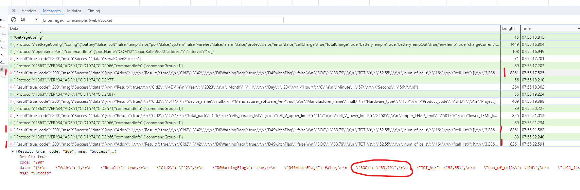Image resolution: width=580 pixels, height=190 pixels.
Task: Collapse the expanded Result JSON object
Action: click(x=13, y=152)
